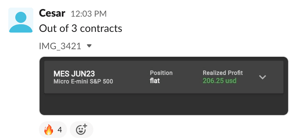The width and height of the screenshot is (302, 140).
Task: Click the IMG_3421 file name
Action: point(60,46)
